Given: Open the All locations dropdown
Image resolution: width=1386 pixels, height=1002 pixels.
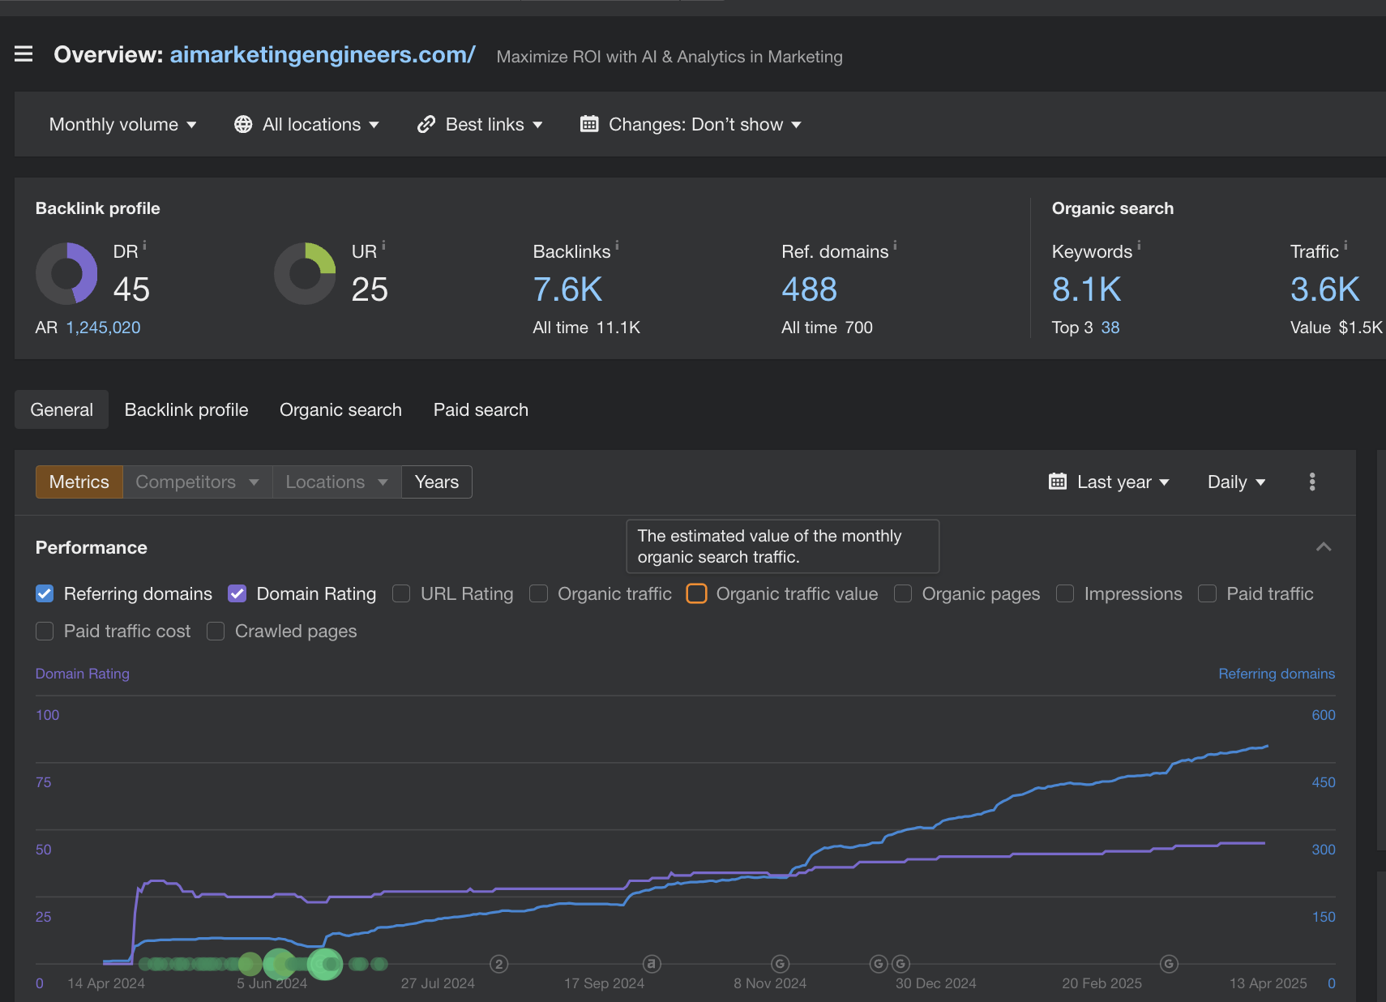Looking at the screenshot, I should click(x=307, y=124).
